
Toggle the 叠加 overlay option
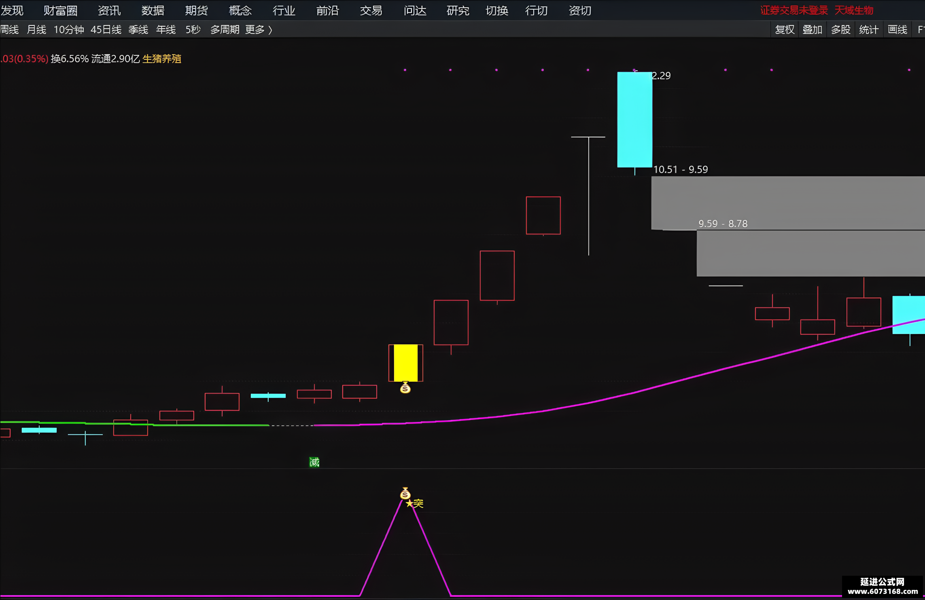[813, 30]
